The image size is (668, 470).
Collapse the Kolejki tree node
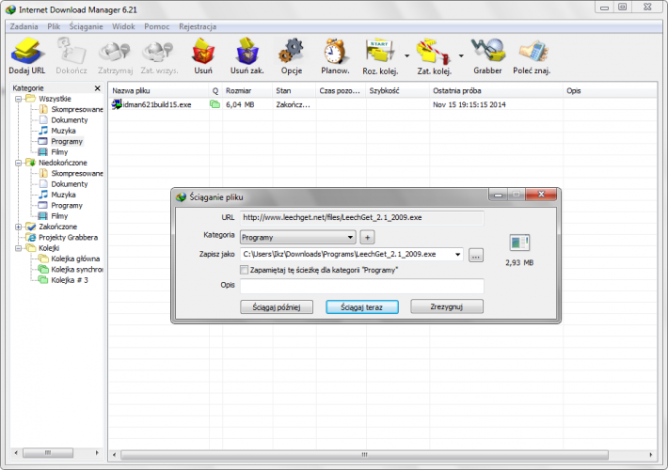pyautogui.click(x=18, y=248)
